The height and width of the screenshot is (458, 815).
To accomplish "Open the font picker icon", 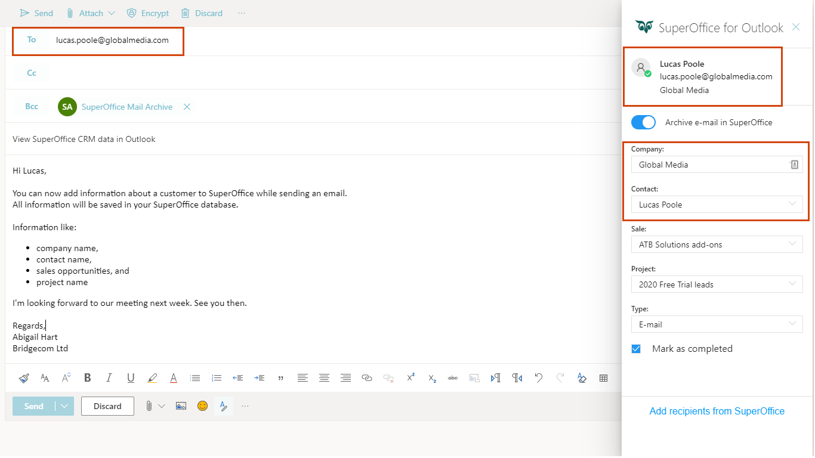I will pos(45,377).
